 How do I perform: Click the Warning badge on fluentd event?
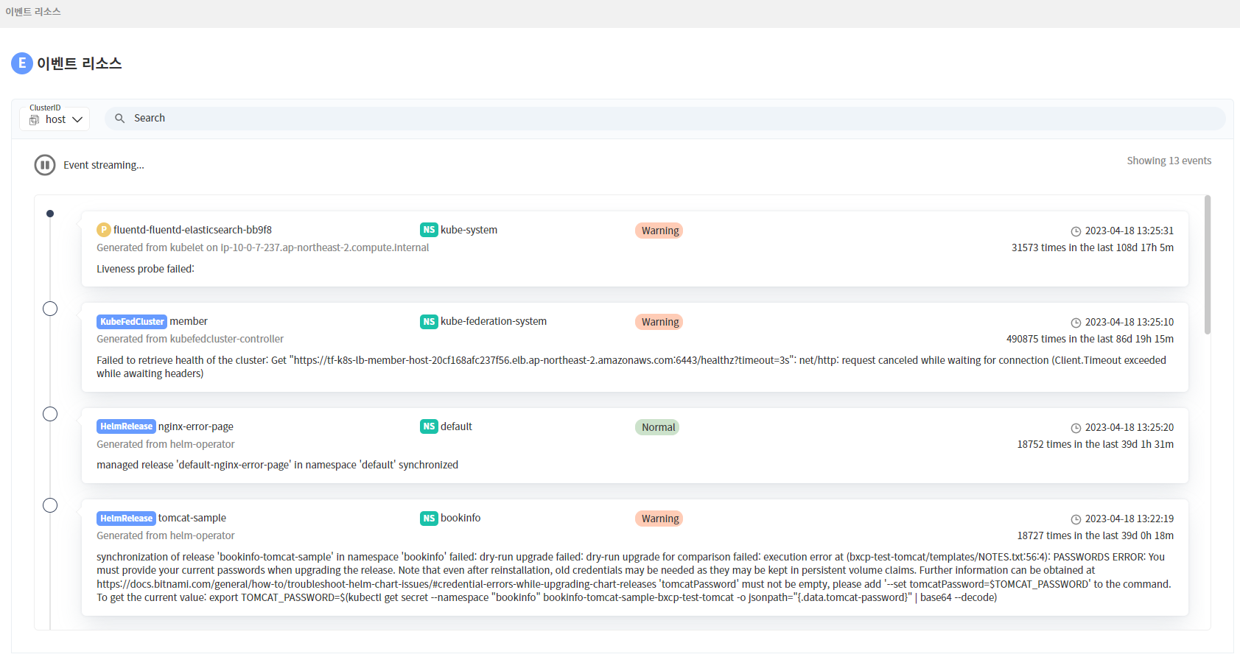(x=659, y=231)
